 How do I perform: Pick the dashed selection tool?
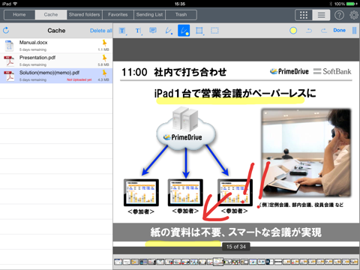pyautogui.click(x=214, y=31)
